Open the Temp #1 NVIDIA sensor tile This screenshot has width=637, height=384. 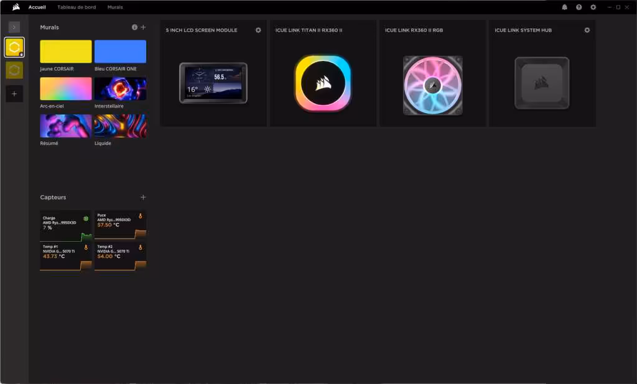coord(66,256)
